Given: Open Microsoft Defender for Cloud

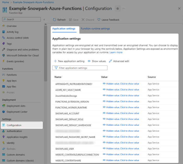Looking at the screenshot, I should click(22, 56).
